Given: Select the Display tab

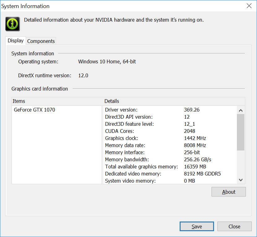Looking at the screenshot, I should point(15,40).
